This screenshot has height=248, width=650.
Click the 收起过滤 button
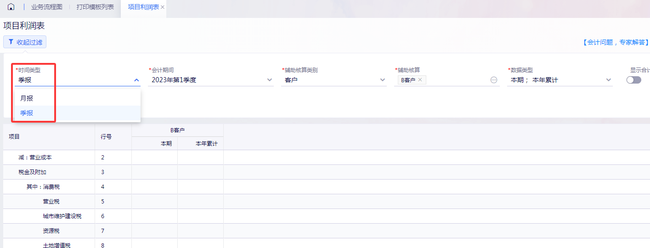tap(25, 42)
